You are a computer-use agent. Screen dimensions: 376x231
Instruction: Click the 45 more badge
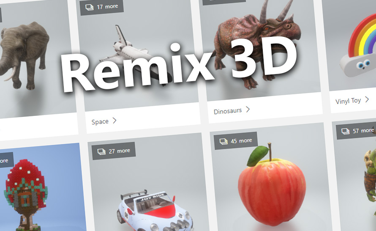(x=236, y=141)
